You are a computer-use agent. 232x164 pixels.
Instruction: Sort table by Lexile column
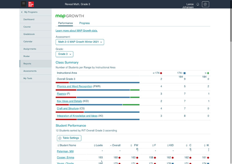pyautogui.click(x=98, y=145)
